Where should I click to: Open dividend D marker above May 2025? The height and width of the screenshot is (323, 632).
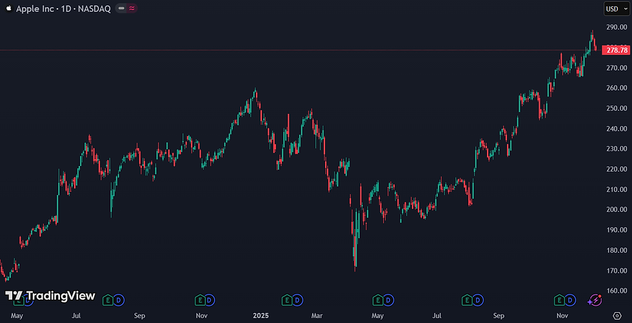pos(388,300)
